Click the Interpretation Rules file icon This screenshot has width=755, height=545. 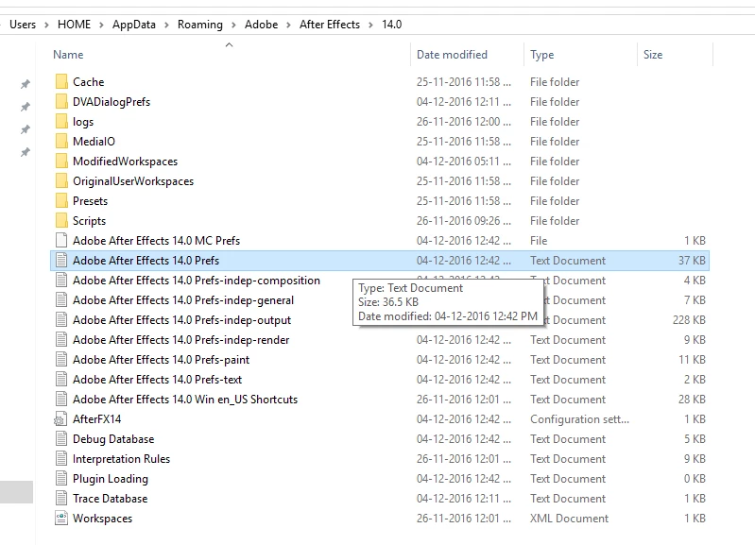click(61, 459)
